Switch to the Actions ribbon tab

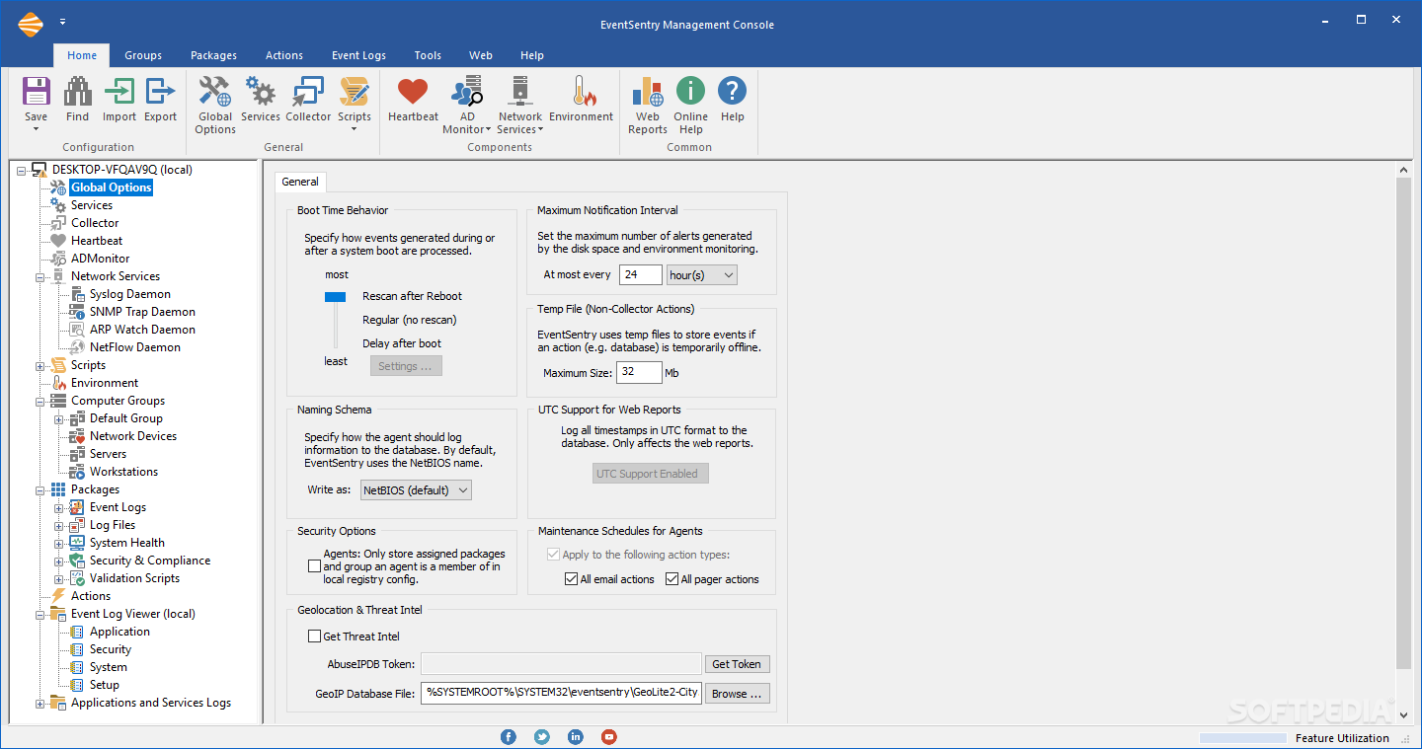(x=284, y=55)
